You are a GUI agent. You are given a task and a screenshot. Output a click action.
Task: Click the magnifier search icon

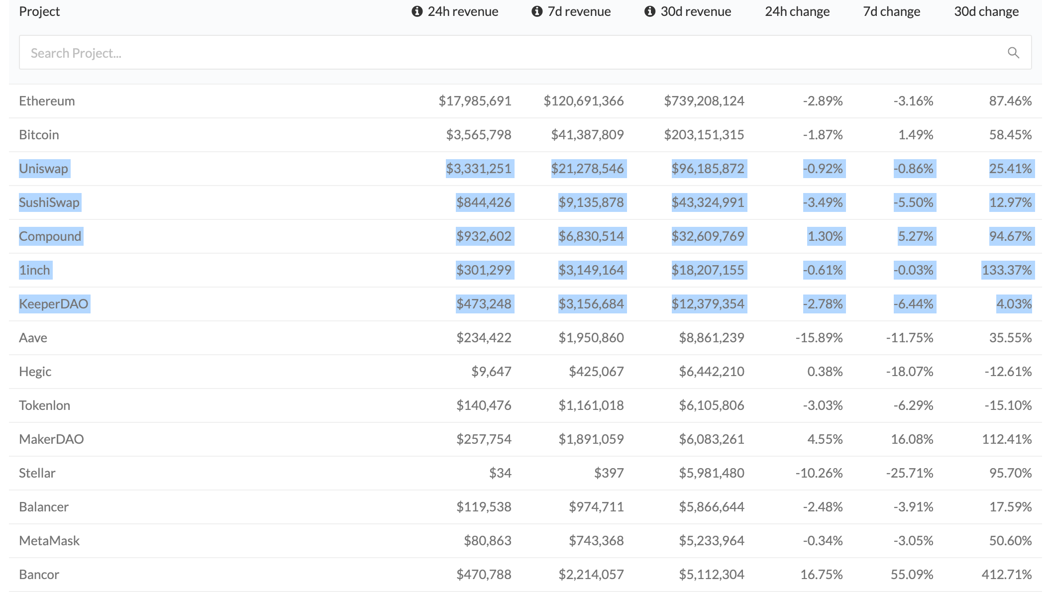[1013, 53]
